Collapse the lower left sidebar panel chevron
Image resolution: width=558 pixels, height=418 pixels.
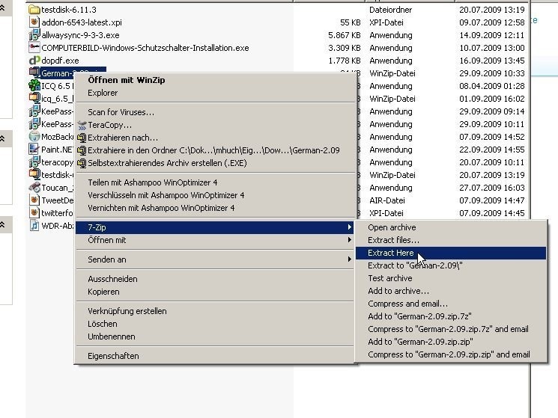coord(2,225)
